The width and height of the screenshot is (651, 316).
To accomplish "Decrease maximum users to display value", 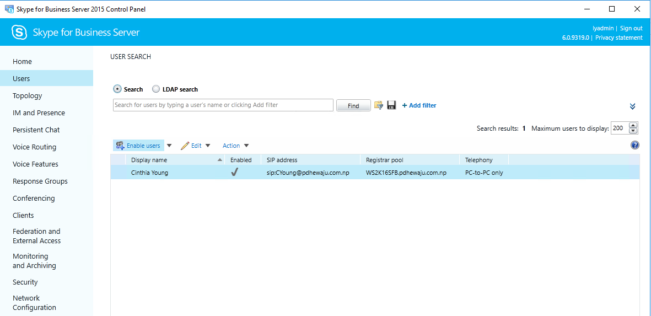I will (x=633, y=131).
